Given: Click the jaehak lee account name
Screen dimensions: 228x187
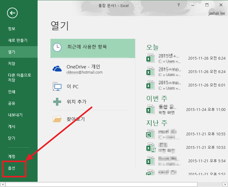Looking at the screenshot, I should pyautogui.click(x=217, y=13).
